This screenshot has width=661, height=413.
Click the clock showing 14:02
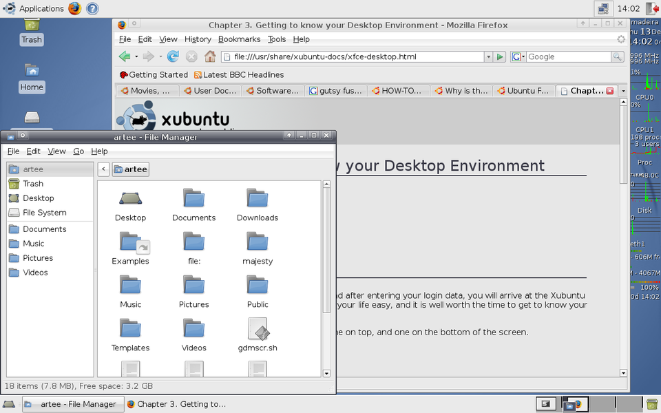point(629,8)
